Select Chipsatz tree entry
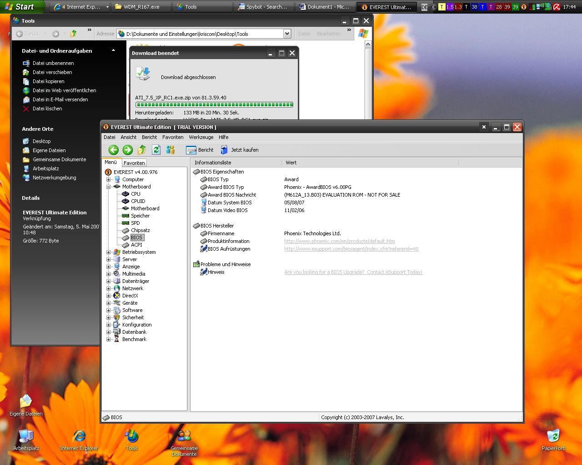This screenshot has height=465, width=582. [x=140, y=230]
